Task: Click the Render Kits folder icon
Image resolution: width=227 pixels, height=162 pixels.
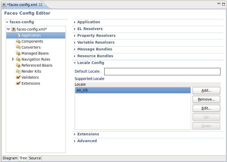Action: [18, 71]
